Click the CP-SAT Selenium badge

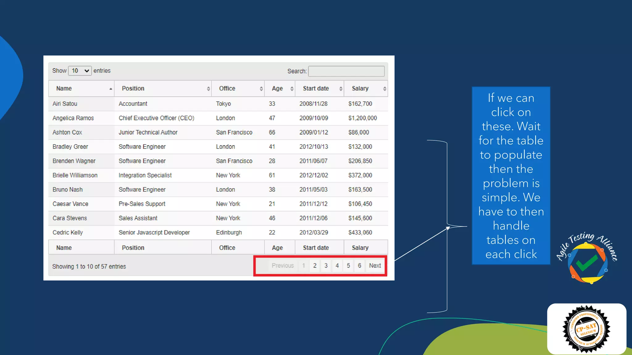pos(586,329)
